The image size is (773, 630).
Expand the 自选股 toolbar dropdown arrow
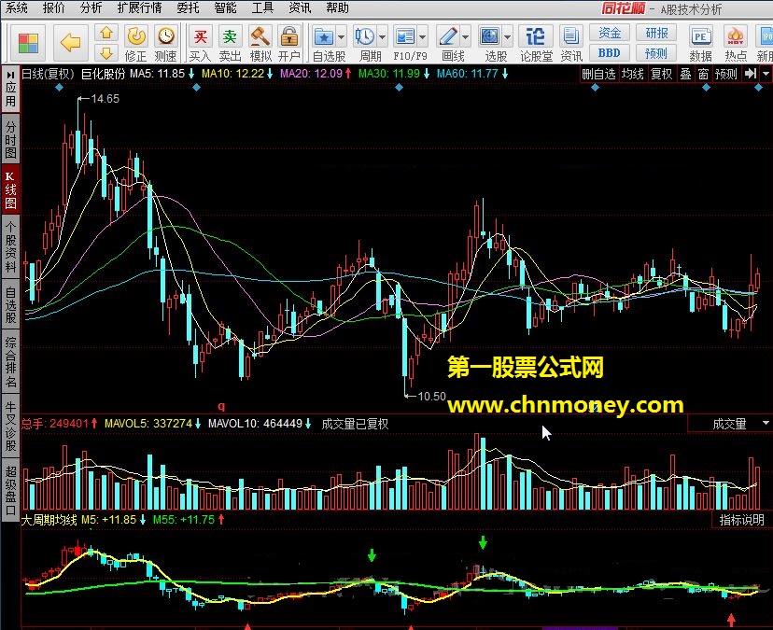click(x=341, y=37)
